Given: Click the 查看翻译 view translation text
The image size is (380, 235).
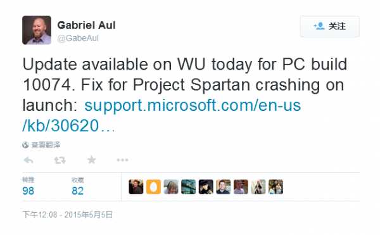Looking at the screenshot, I should coord(46,145).
